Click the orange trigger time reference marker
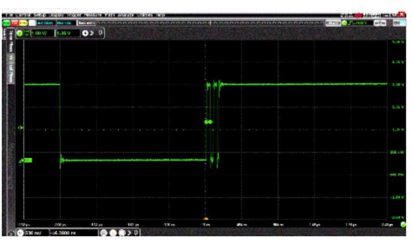 tap(206, 218)
